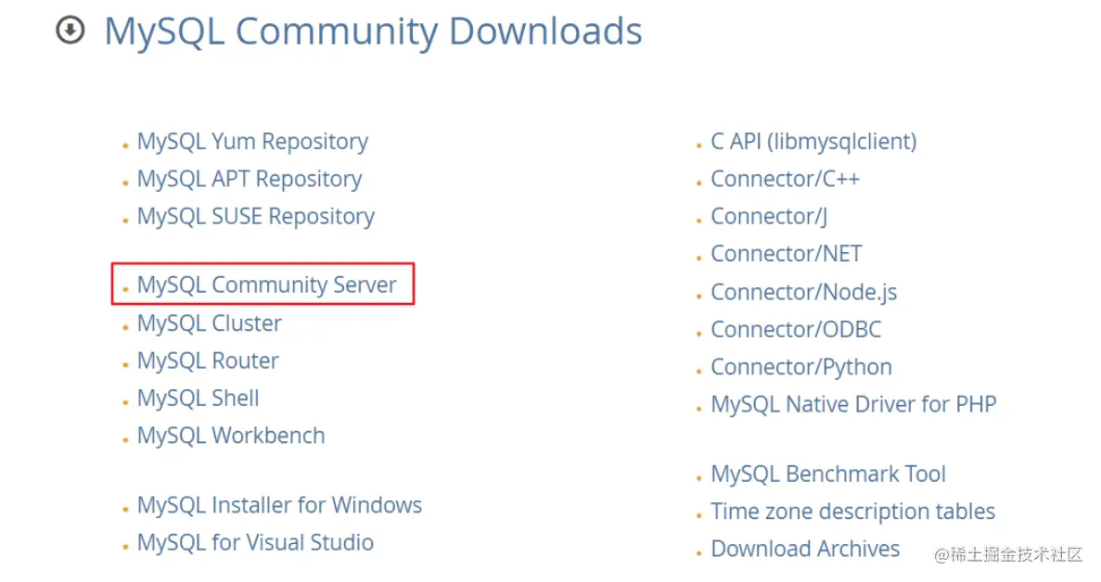
Task: Open the MySQL Workbench link
Action: tap(231, 436)
